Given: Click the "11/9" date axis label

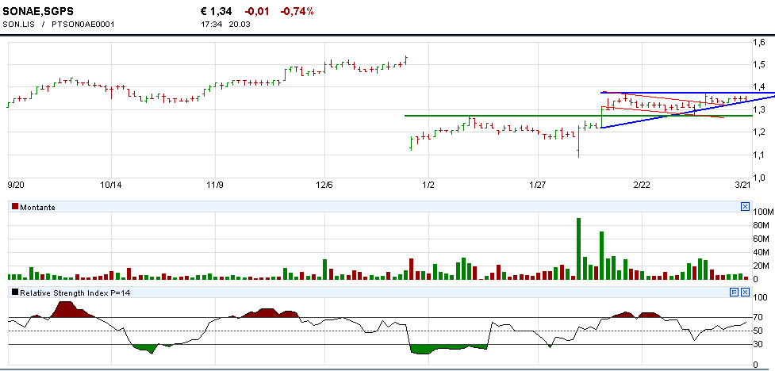Looking at the screenshot, I should point(214,185).
